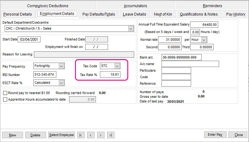This screenshot has width=249, height=142.
Task: Switch to Personal Details tab
Action: 18,14
